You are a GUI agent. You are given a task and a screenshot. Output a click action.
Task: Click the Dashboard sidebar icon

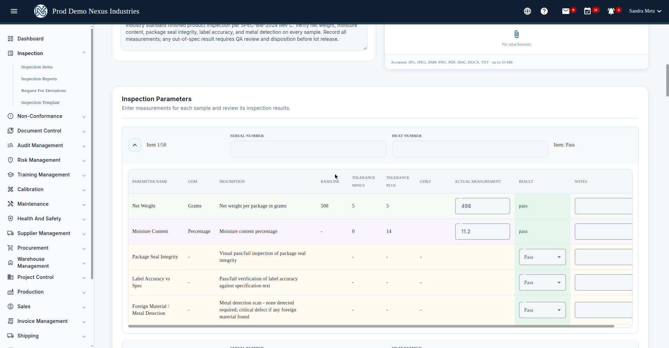pos(10,39)
